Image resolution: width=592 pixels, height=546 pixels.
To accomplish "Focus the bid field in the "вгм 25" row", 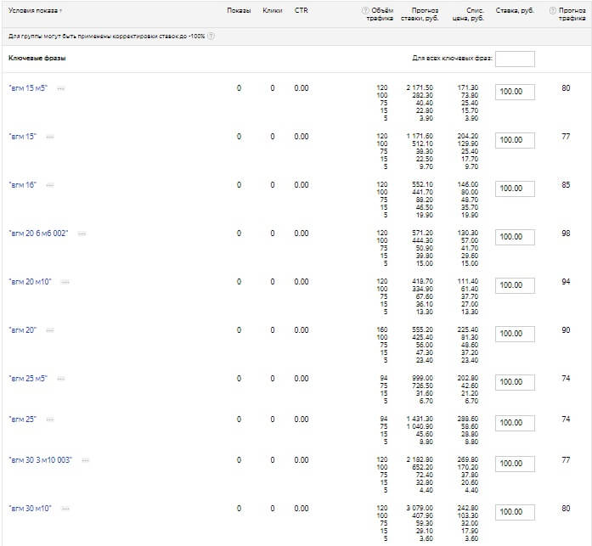I will coord(515,423).
